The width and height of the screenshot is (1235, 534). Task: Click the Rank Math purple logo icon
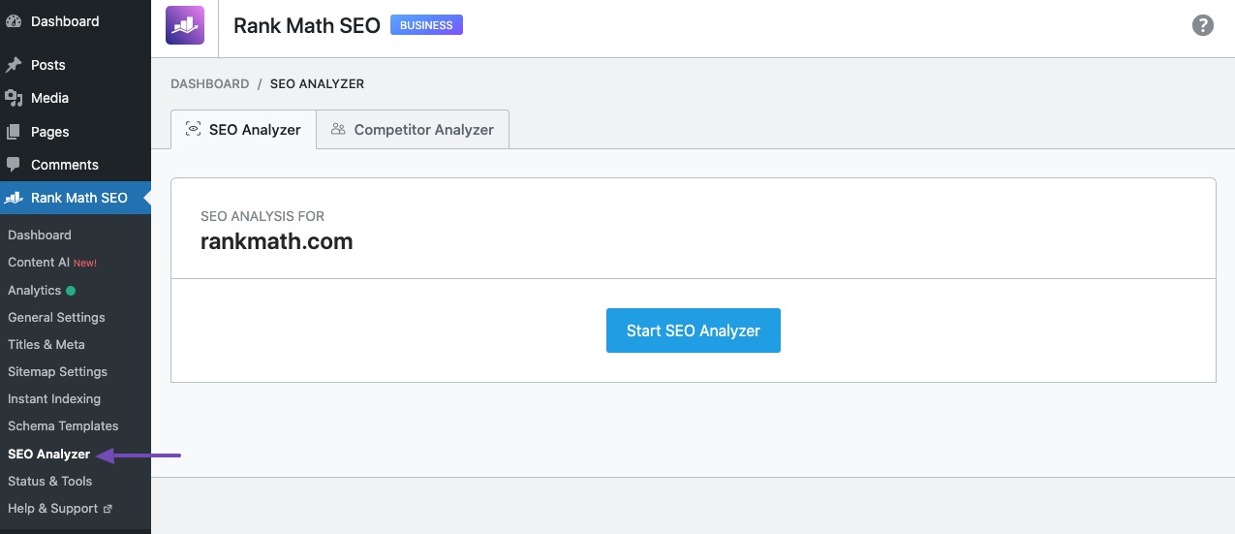[x=185, y=25]
